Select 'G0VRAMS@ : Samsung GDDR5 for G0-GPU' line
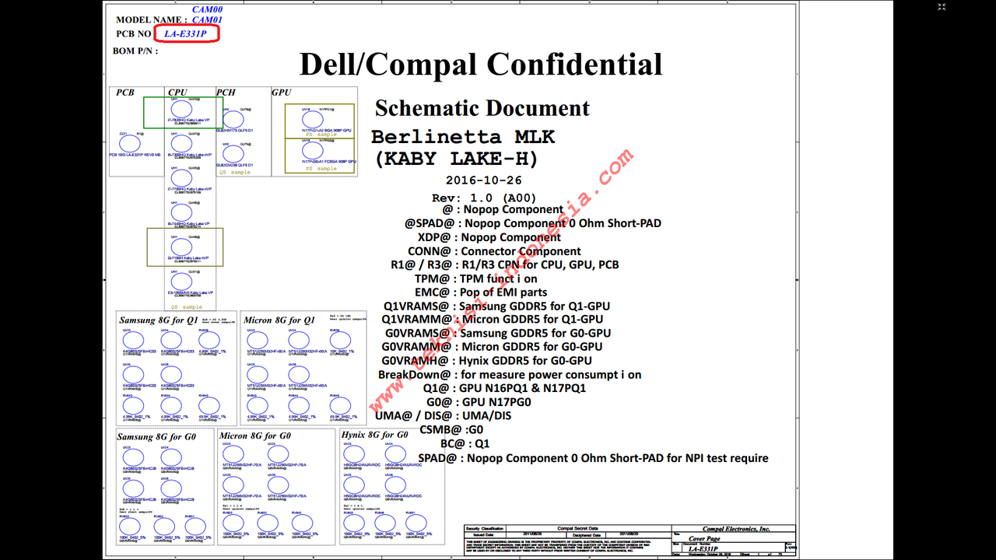Screen dimensions: 996x560 tap(493, 333)
